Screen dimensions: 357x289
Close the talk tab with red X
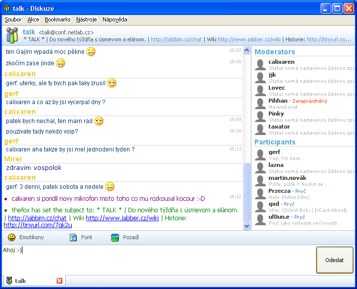click(60, 281)
